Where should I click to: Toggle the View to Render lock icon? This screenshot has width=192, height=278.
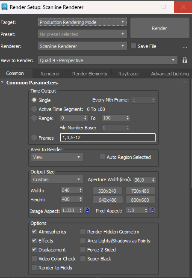point(185,60)
